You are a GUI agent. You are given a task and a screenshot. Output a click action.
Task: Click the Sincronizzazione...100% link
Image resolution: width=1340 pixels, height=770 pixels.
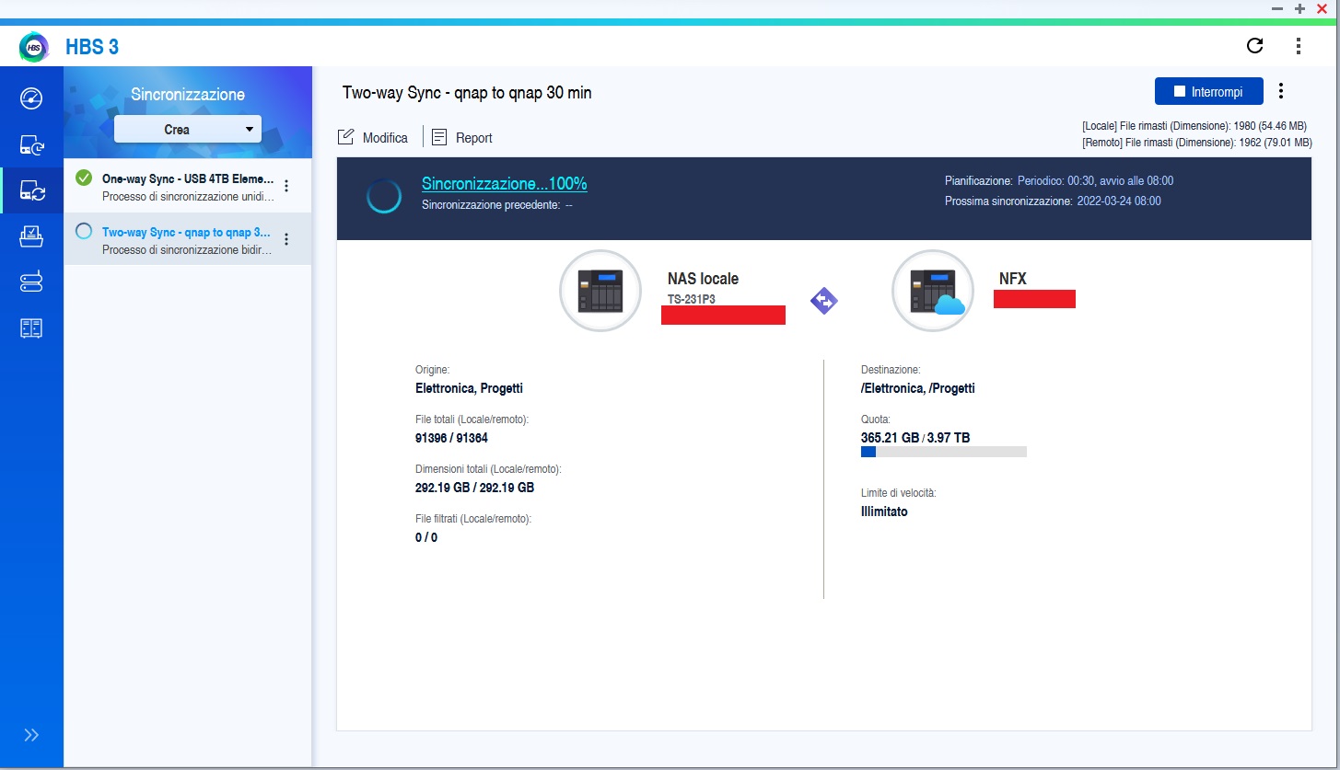[504, 184]
